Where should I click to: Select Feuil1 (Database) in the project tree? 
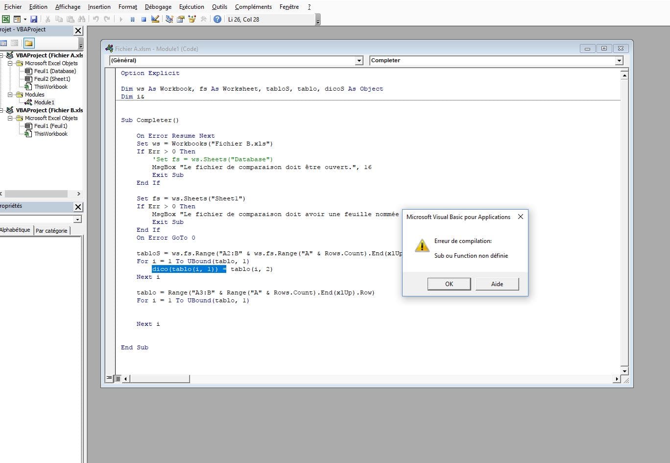55,71
